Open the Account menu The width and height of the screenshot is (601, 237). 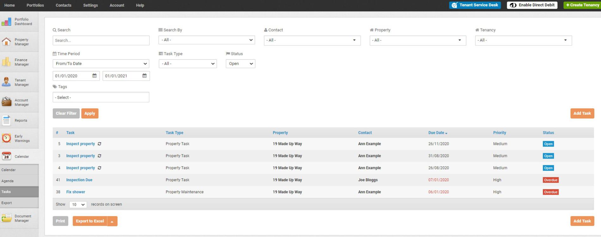coord(117,5)
